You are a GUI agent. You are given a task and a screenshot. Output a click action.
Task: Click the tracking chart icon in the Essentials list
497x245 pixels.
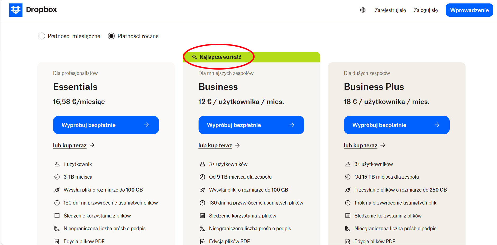tap(57, 216)
